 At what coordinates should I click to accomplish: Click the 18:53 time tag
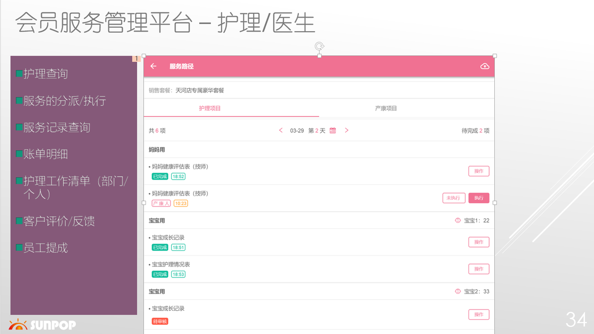pyautogui.click(x=178, y=274)
